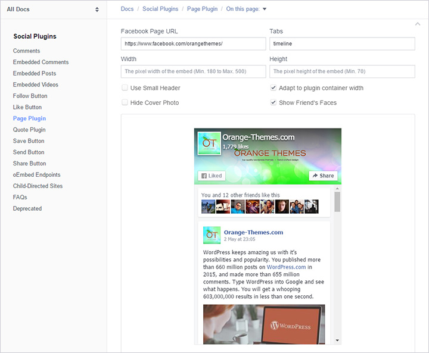
Task: Collapse section using top-right chevron arrow
Action: [418, 24]
